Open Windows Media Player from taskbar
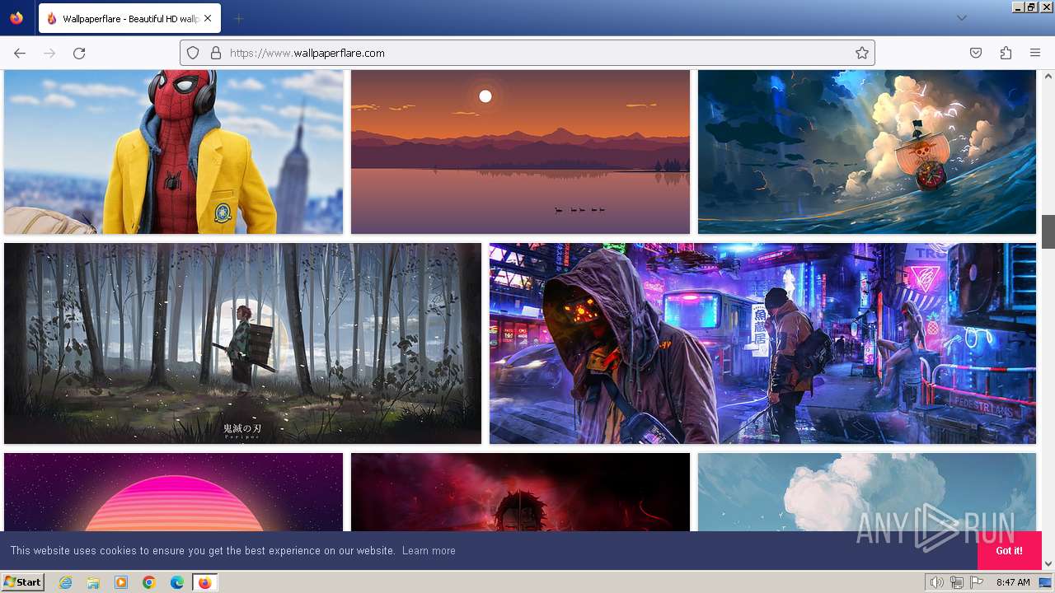The height and width of the screenshot is (593, 1055). (x=121, y=582)
